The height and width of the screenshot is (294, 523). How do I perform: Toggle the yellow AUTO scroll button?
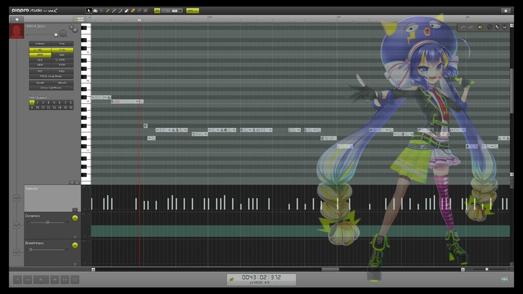[x=192, y=11]
